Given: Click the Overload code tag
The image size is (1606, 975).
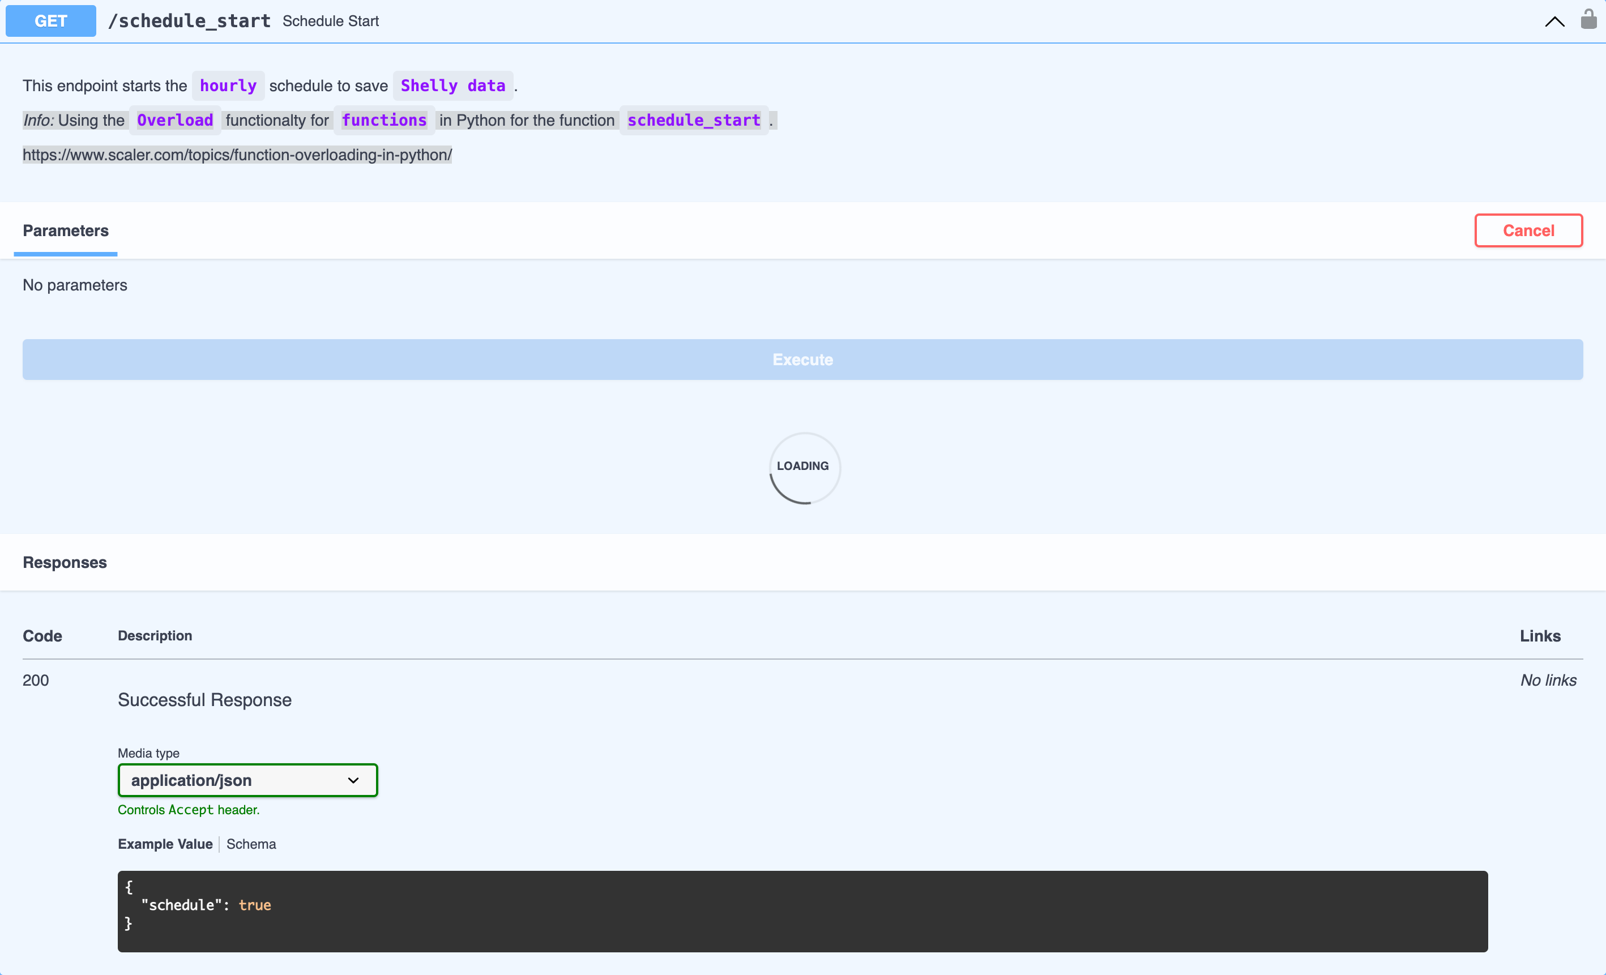Looking at the screenshot, I should pyautogui.click(x=174, y=121).
